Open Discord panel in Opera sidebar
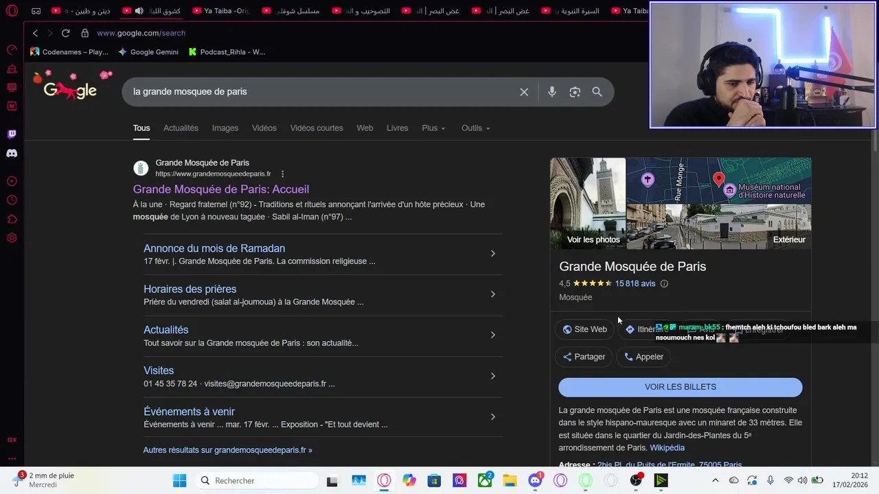Screen dimensions: 879x494 pyautogui.click(x=12, y=154)
